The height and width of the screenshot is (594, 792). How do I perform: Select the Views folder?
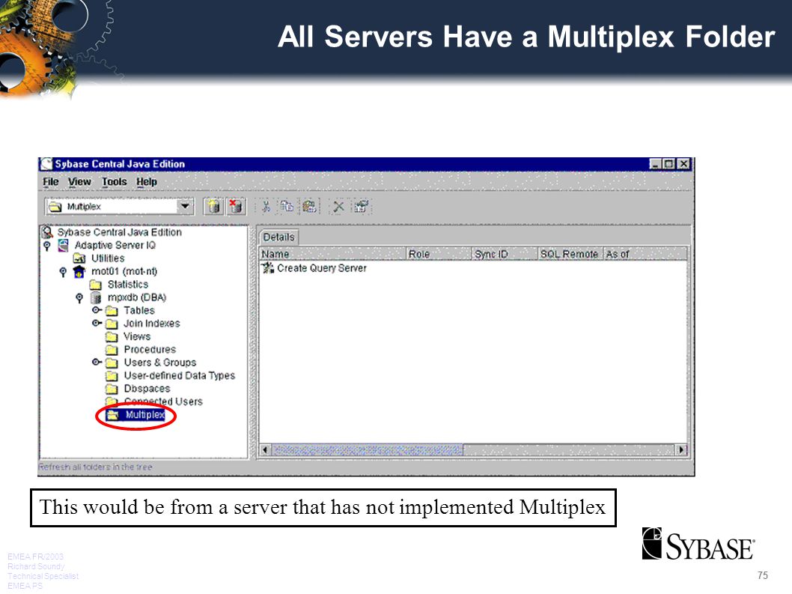click(x=137, y=336)
